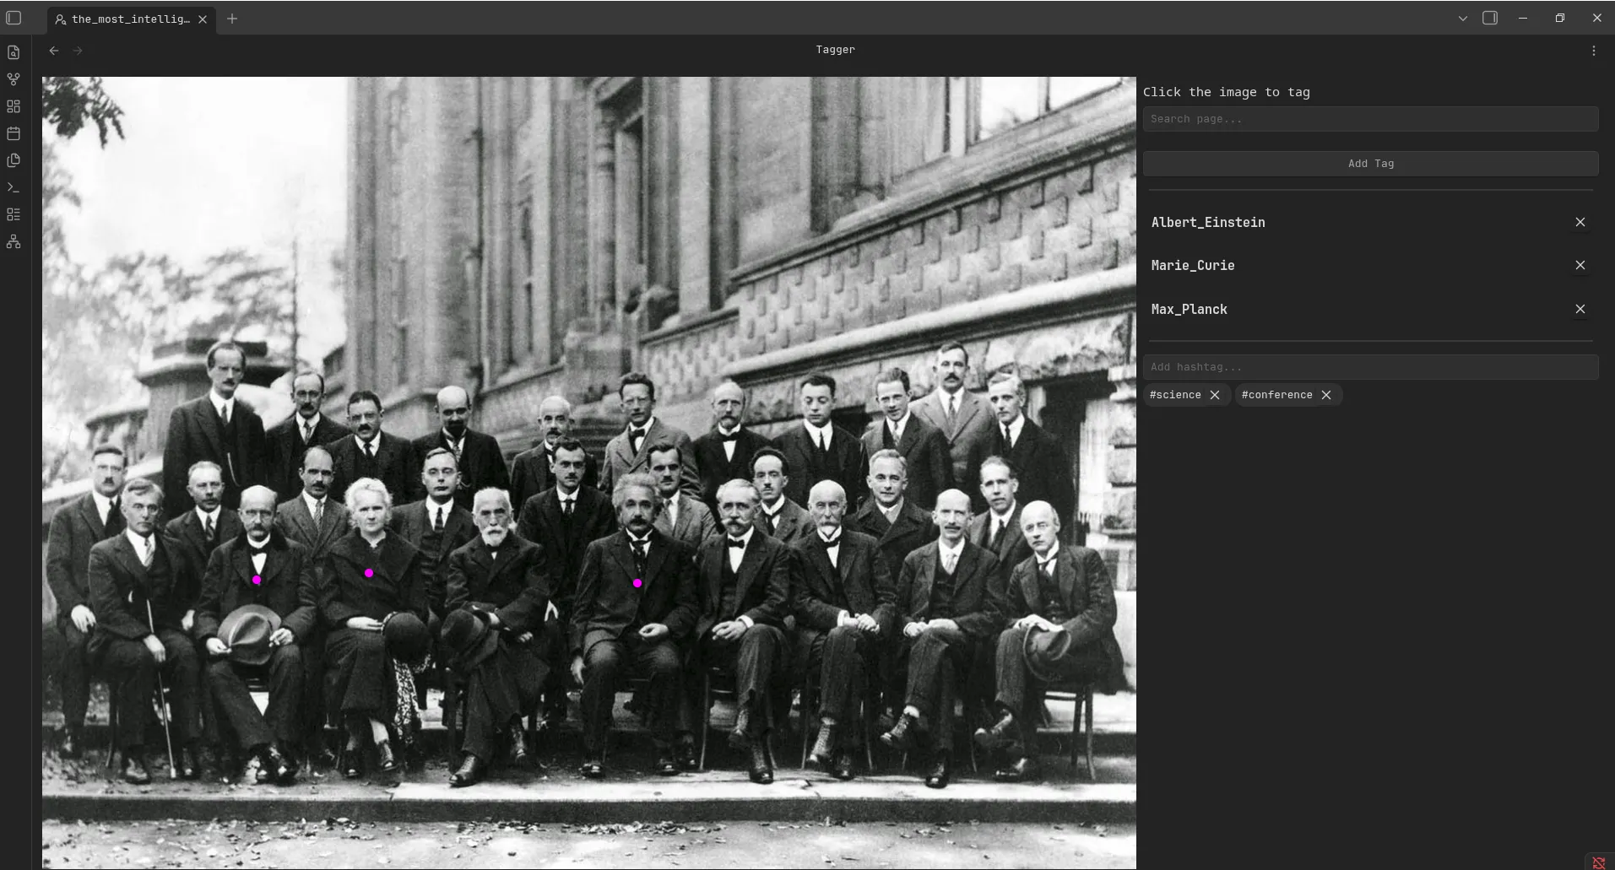The height and width of the screenshot is (870, 1615).
Task: Select the the_most_intellig… tab
Action: [x=131, y=19]
